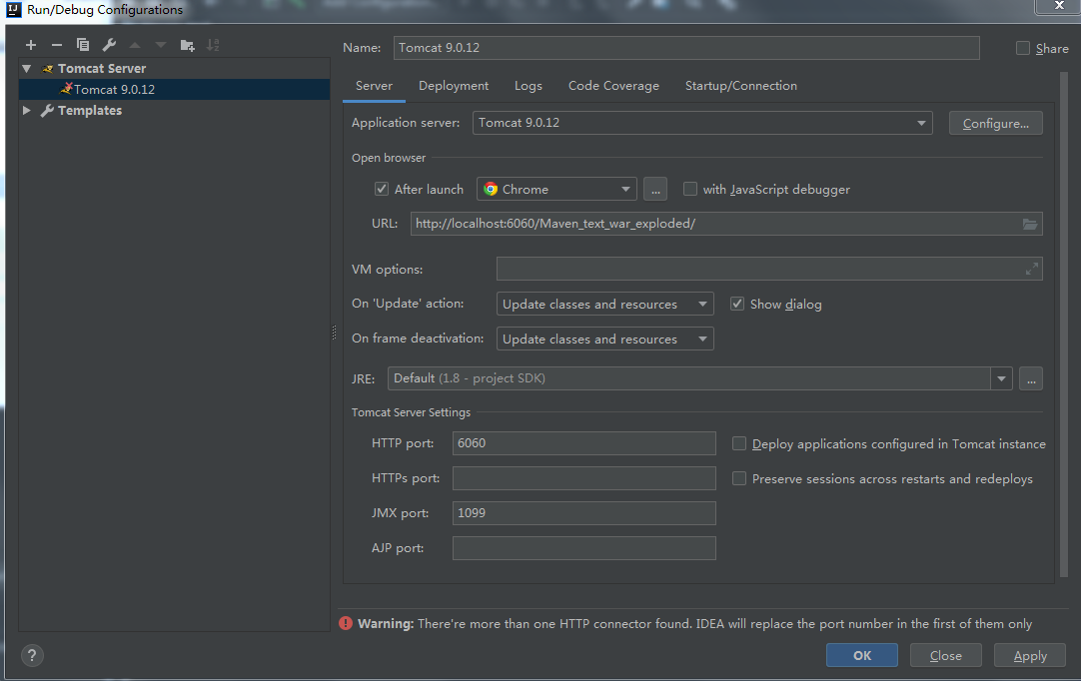Switch to the Code Coverage tab

(x=613, y=86)
